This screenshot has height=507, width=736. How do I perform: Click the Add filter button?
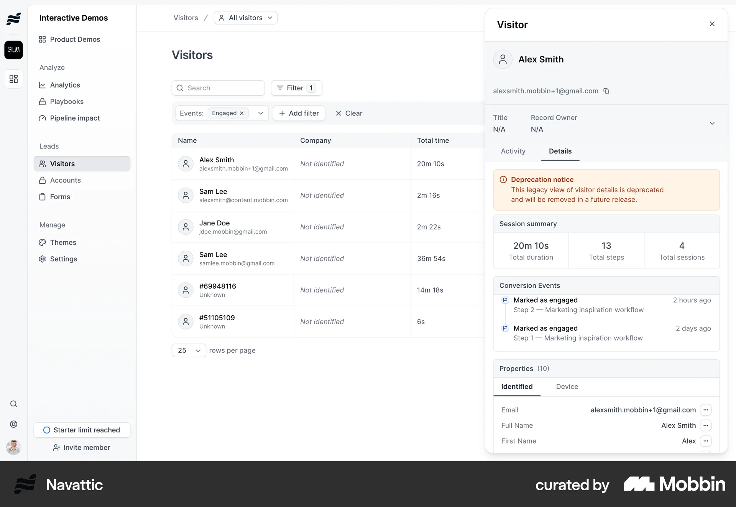(x=299, y=113)
